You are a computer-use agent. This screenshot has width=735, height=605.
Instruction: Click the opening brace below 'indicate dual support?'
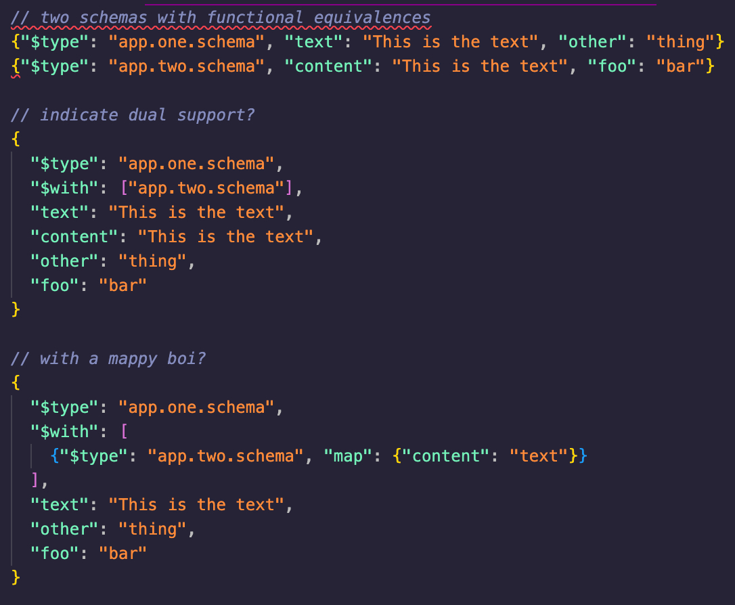[16, 139]
